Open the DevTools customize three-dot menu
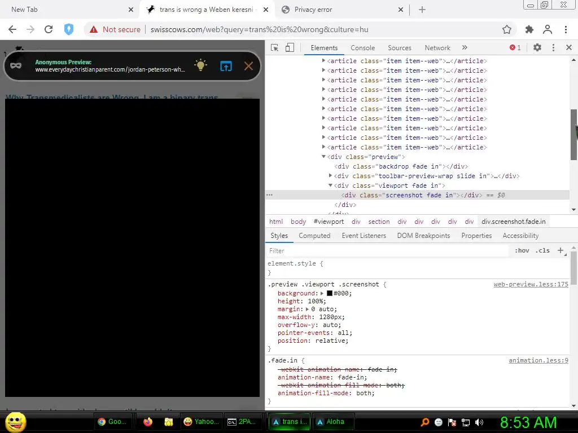Viewport: 578px width, 433px height. tap(553, 47)
